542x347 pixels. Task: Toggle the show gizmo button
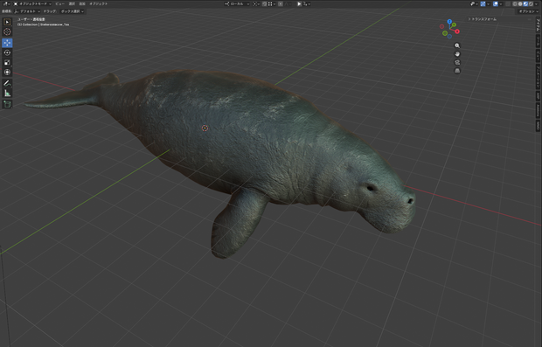coord(483,3)
